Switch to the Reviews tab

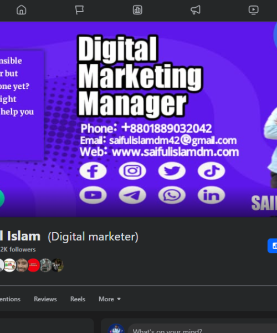[x=45, y=299]
